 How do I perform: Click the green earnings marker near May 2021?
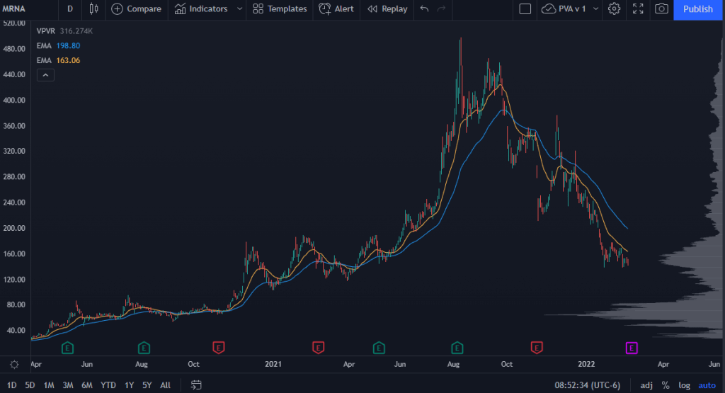tap(379, 348)
